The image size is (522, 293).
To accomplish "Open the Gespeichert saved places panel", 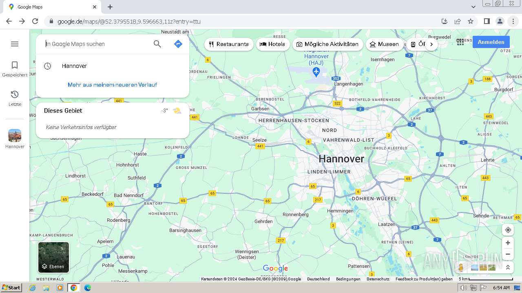I will click(15, 69).
